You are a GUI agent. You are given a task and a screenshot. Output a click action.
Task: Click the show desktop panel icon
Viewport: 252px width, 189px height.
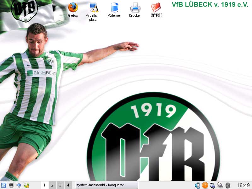pyautogui.click(x=19, y=185)
